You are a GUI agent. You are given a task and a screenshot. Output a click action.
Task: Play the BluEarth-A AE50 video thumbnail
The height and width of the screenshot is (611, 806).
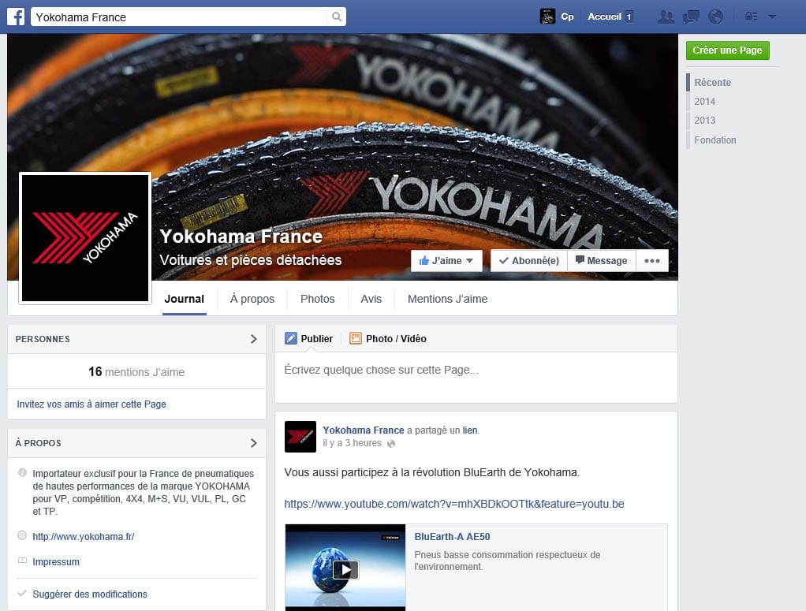pos(345,569)
